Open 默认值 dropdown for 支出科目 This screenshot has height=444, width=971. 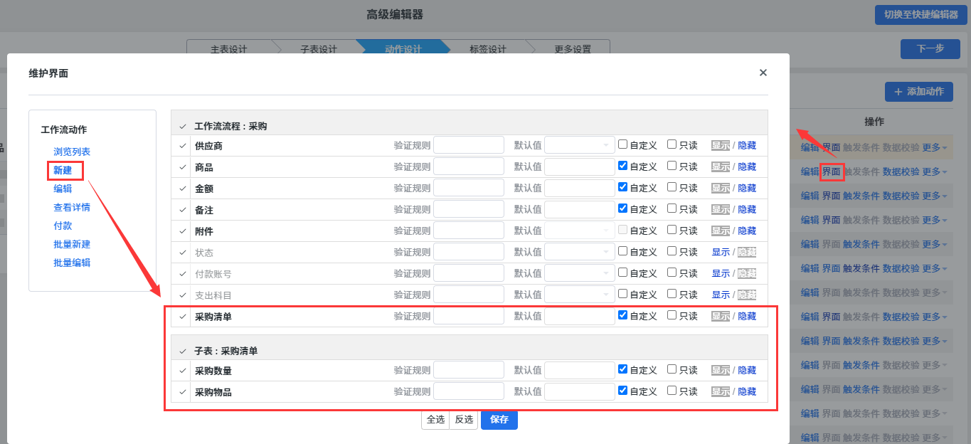(x=580, y=295)
